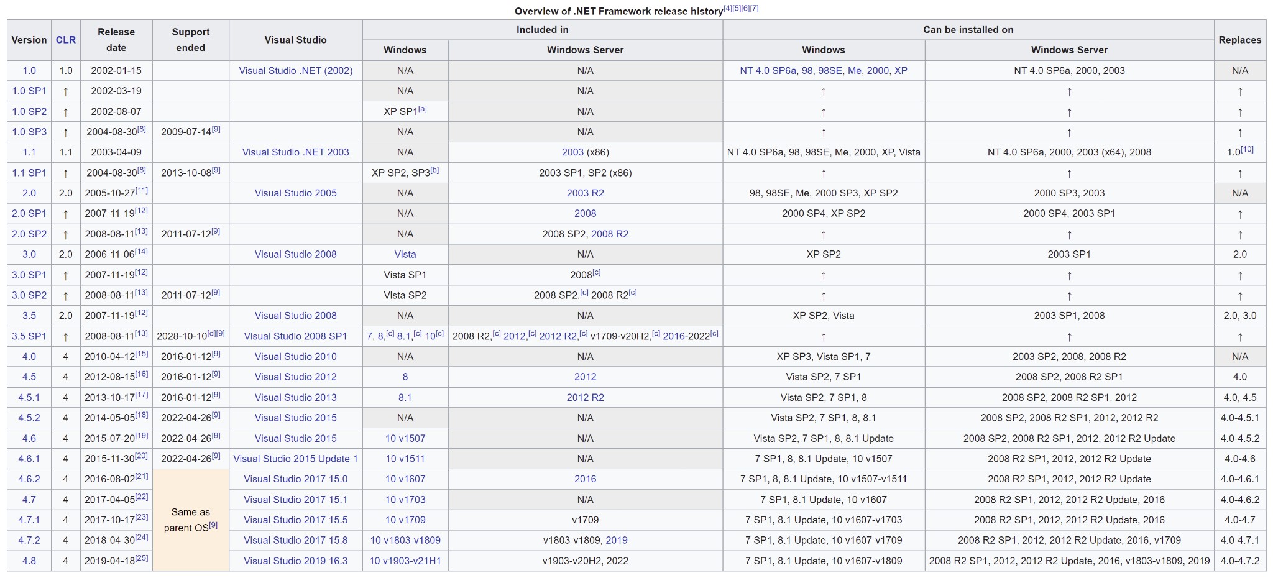Open the CLR column header link

66,40
